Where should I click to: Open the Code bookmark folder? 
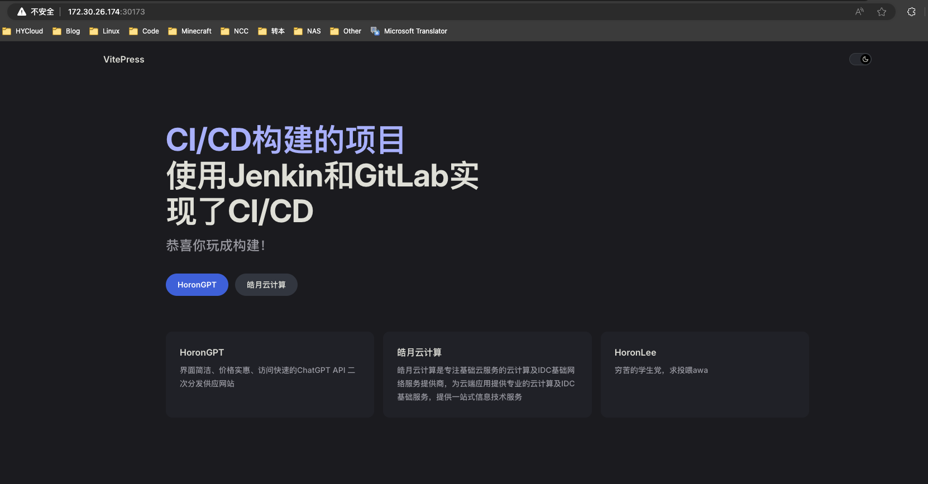(144, 31)
